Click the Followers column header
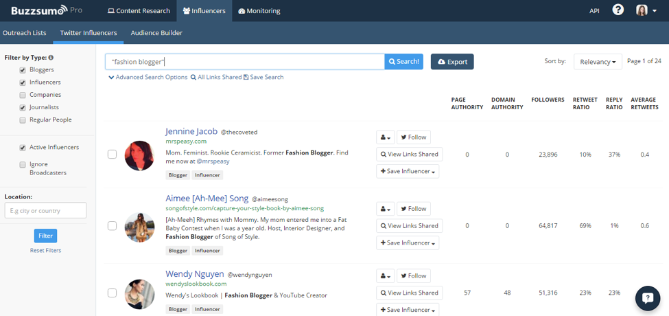Viewport: 669px width, 316px height. pyautogui.click(x=548, y=100)
